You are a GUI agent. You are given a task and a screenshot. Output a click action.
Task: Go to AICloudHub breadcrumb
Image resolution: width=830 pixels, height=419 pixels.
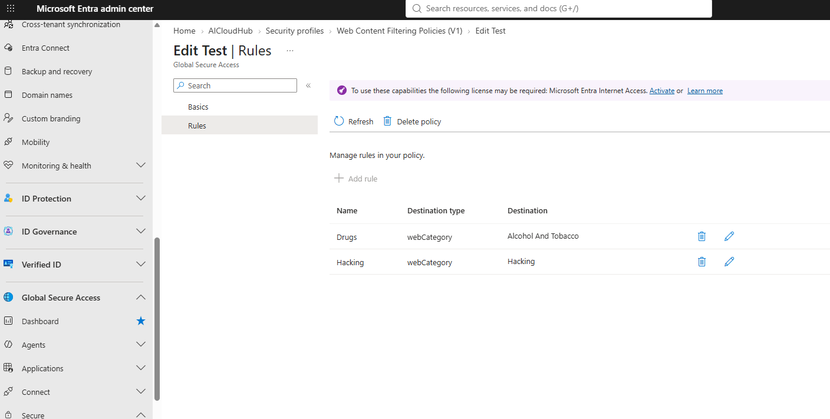coord(230,31)
